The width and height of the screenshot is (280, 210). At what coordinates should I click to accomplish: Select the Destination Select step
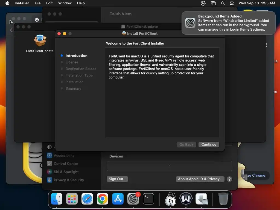pyautogui.click(x=81, y=69)
